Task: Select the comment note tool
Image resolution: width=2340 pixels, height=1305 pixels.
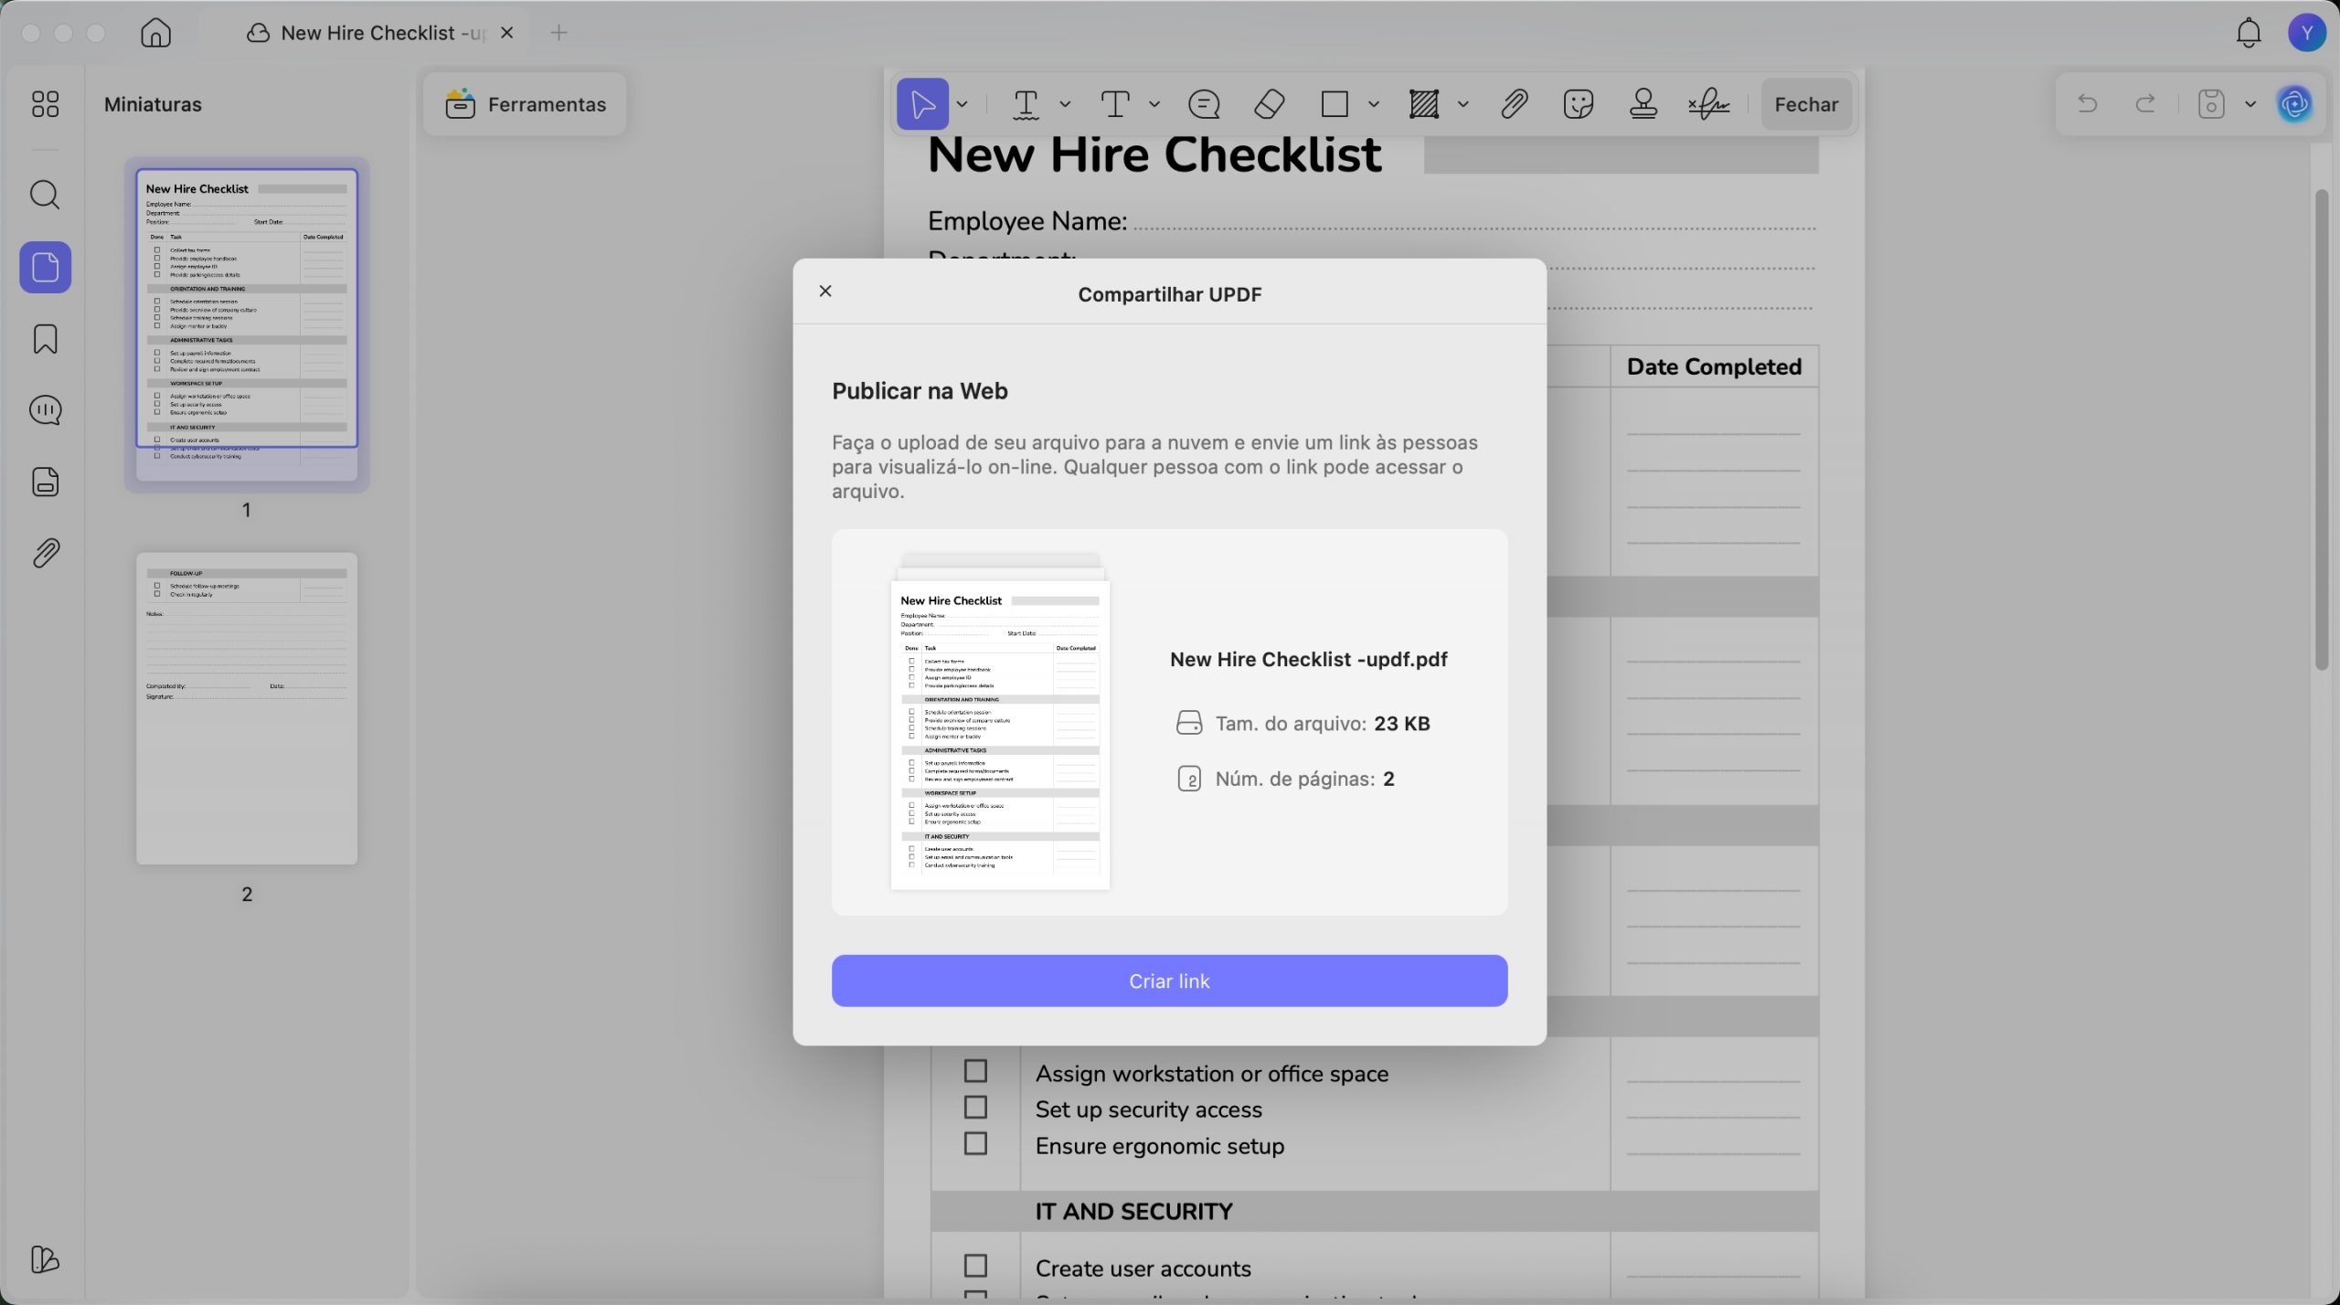Action: (x=1204, y=104)
